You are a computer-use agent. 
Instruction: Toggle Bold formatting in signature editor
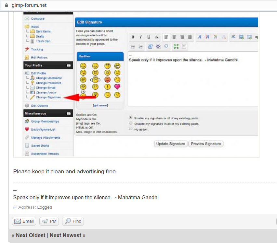(133, 37)
